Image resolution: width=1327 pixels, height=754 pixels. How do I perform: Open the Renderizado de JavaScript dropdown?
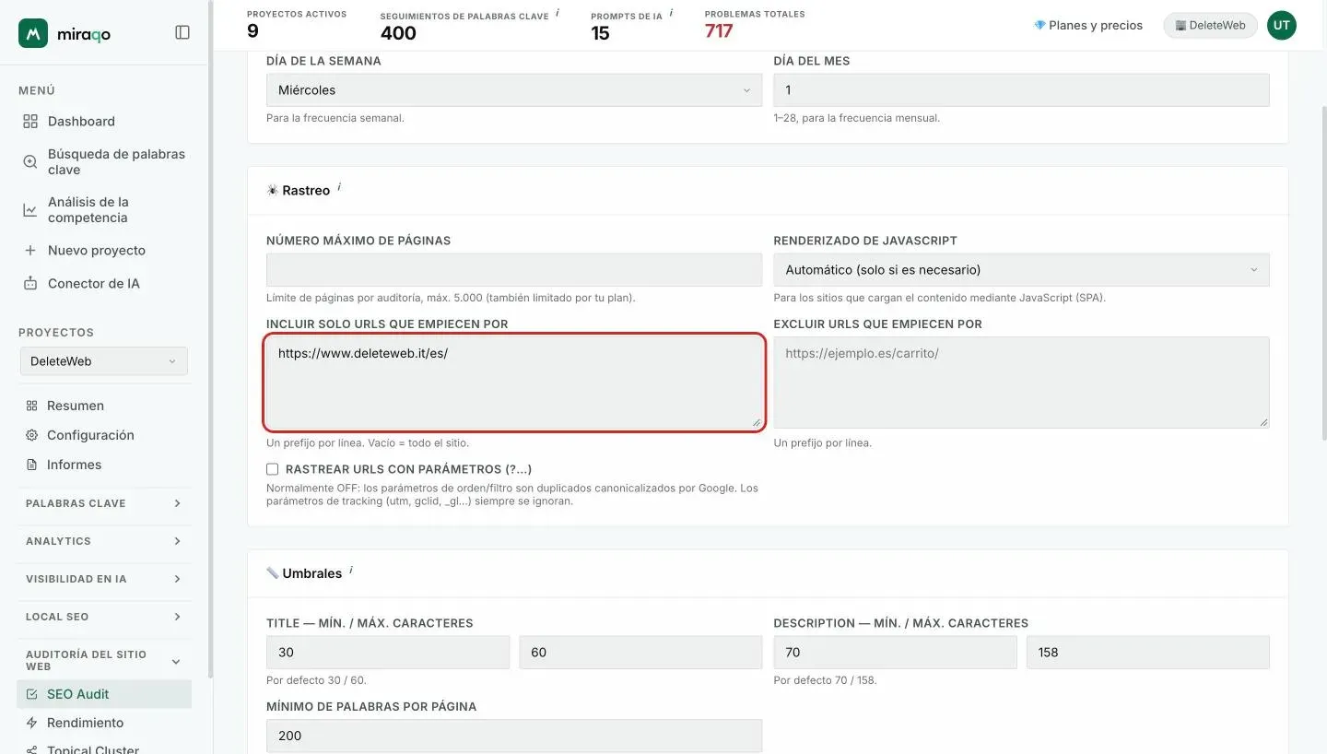tap(1021, 270)
